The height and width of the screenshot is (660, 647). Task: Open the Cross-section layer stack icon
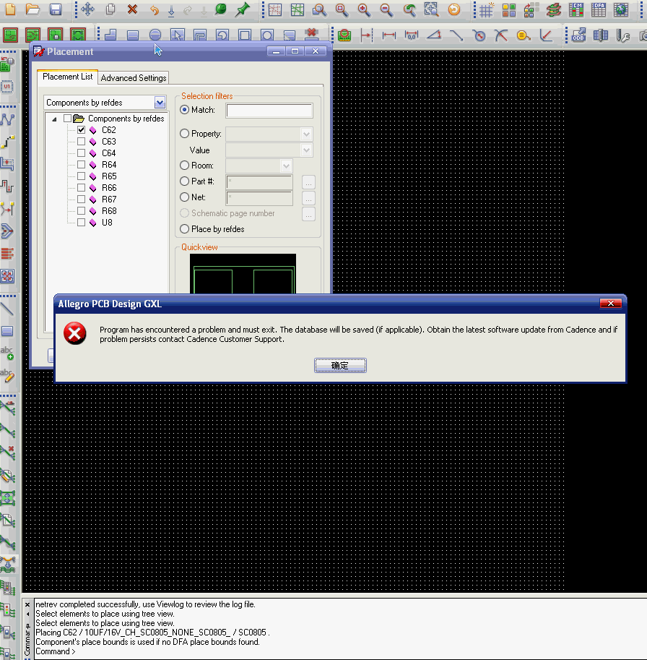[x=554, y=9]
